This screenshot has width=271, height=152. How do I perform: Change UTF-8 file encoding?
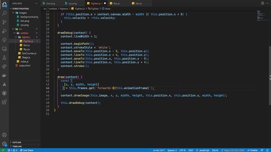(183, 150)
